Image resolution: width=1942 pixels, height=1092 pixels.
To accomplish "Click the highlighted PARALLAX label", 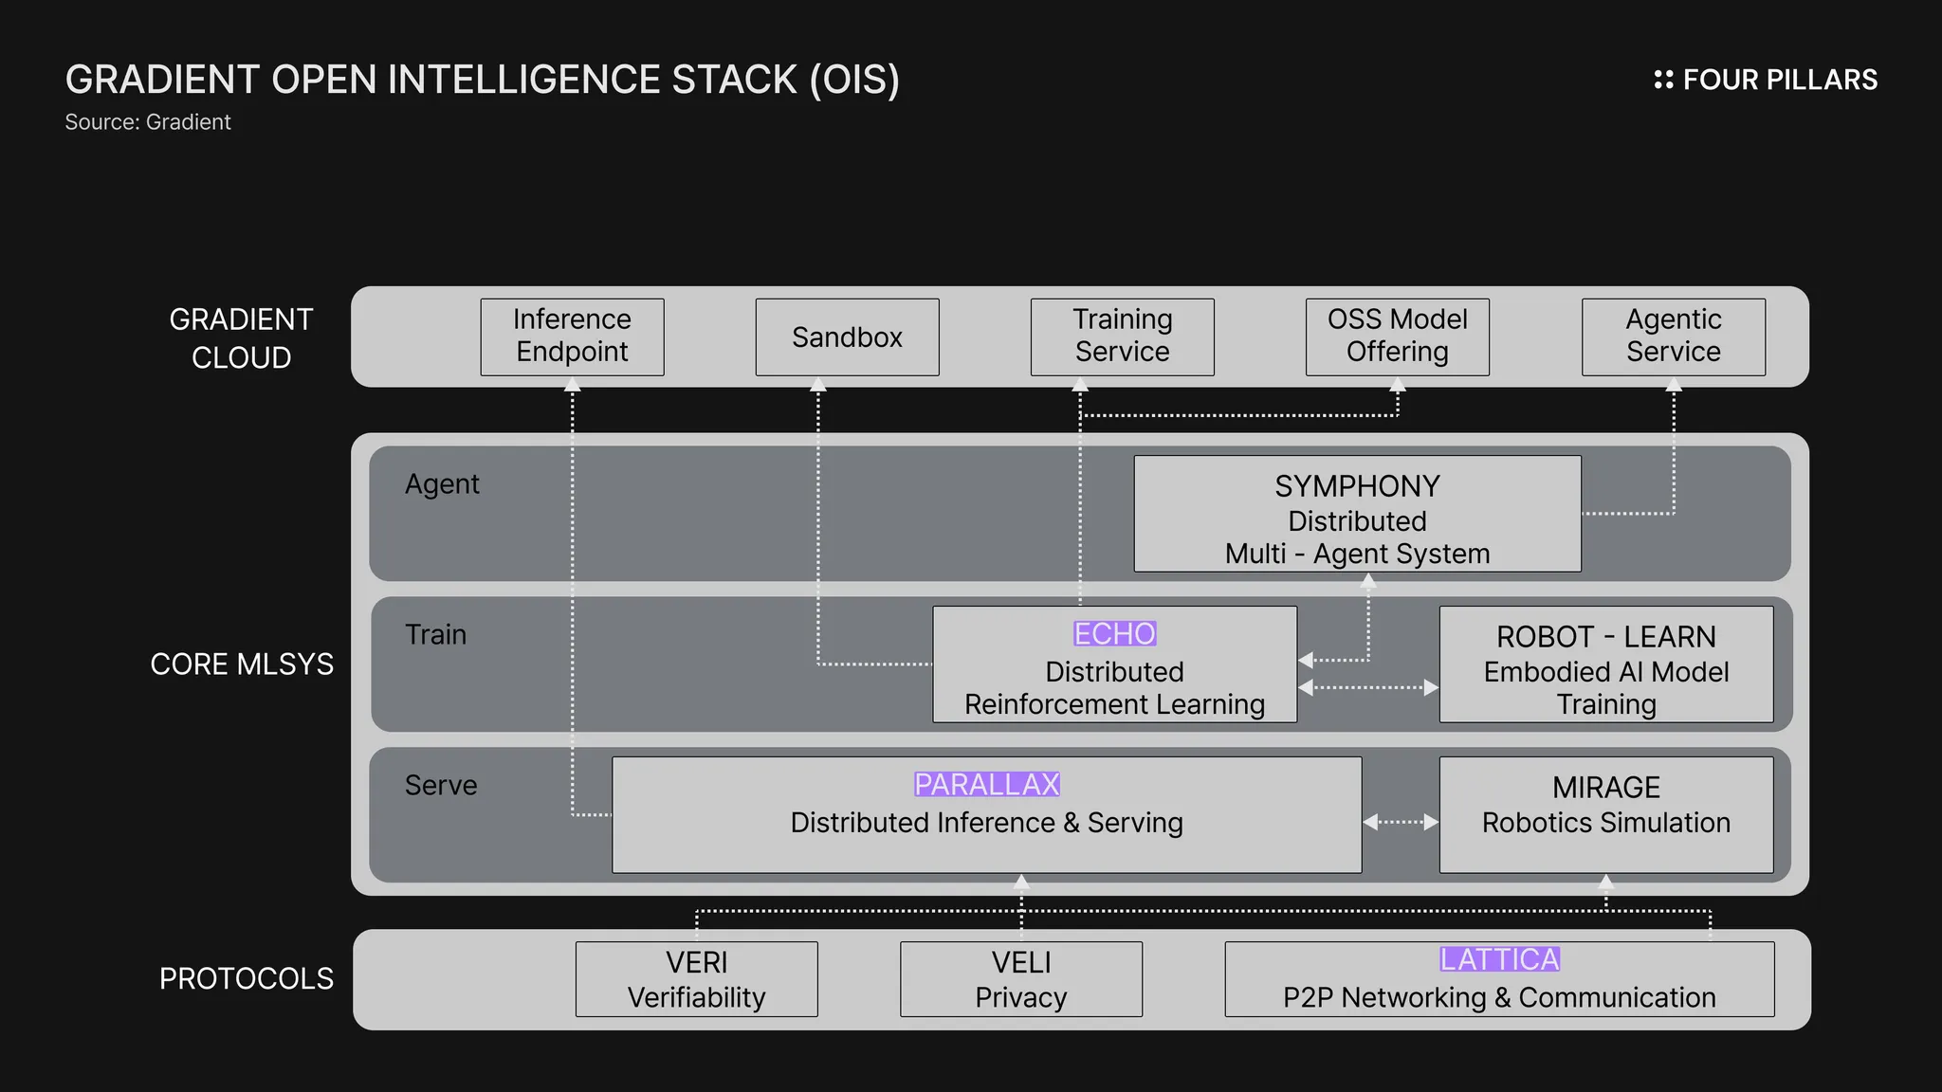I will 986,785.
